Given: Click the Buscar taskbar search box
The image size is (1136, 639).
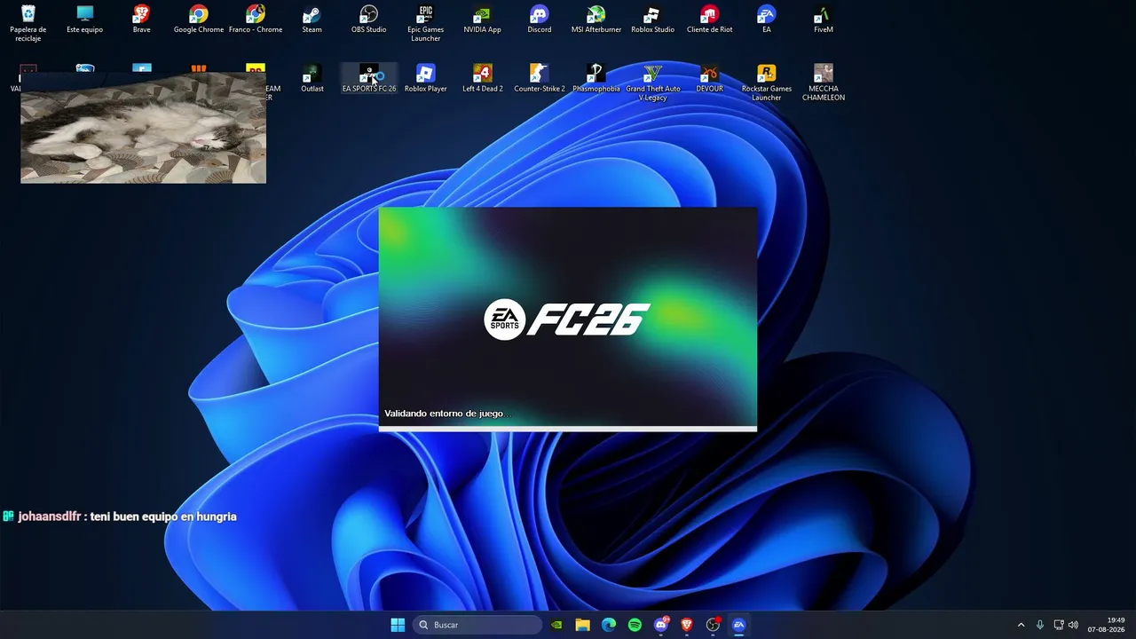Looking at the screenshot, I should 477,625.
